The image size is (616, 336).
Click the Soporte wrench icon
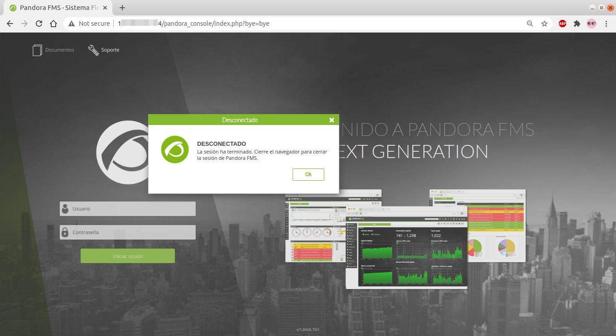93,50
